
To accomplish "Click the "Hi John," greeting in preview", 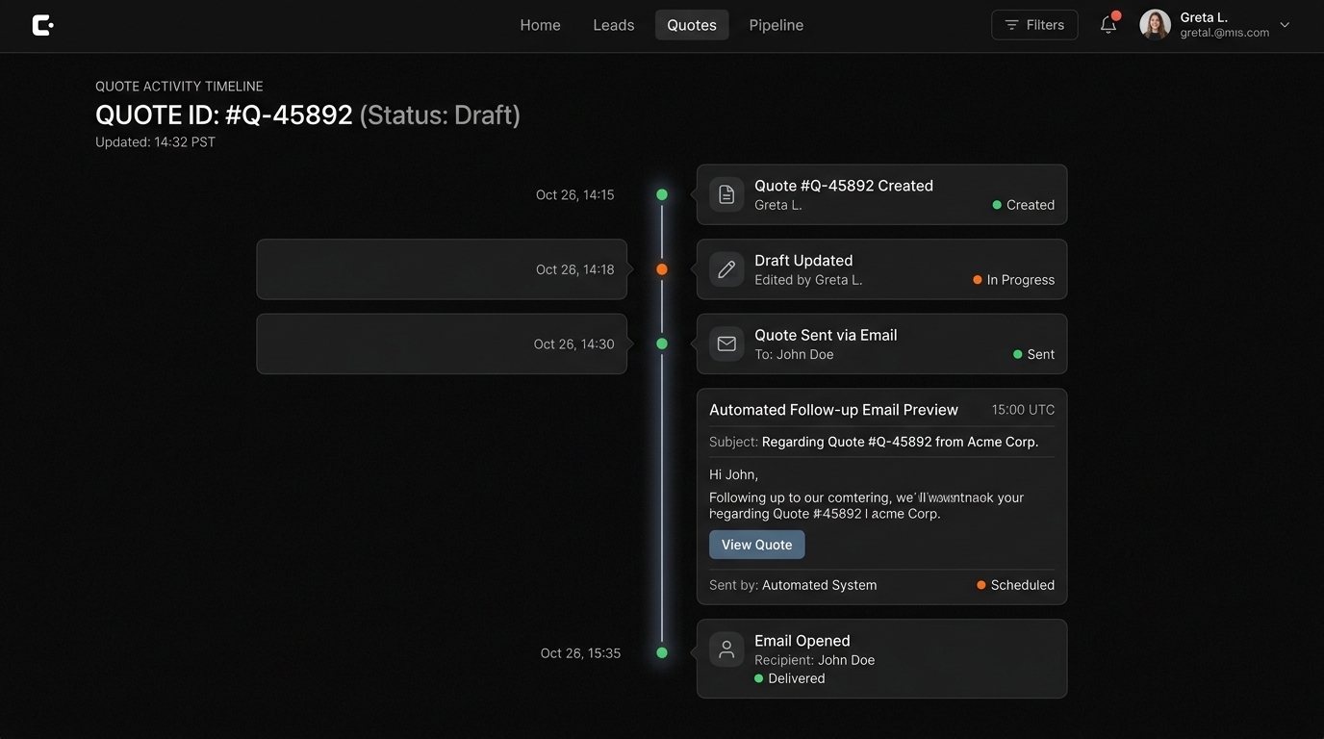I will [733, 474].
